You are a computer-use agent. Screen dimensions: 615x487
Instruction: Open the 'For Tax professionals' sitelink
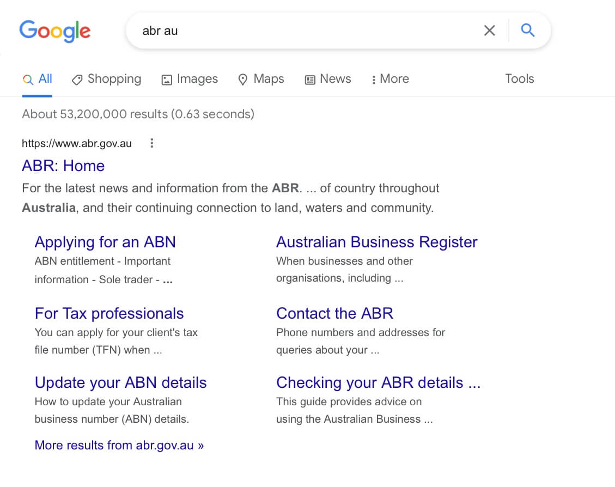pyautogui.click(x=109, y=314)
